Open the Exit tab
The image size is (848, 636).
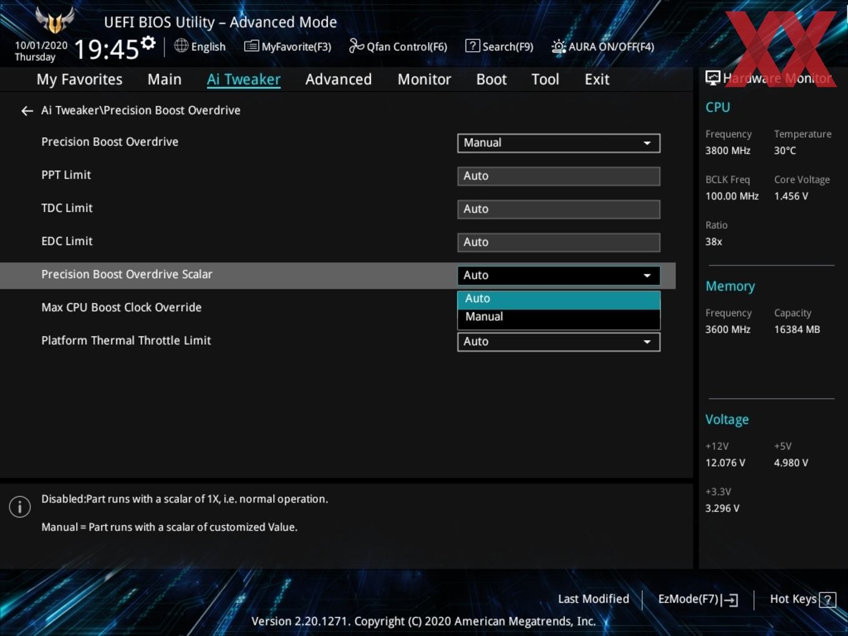click(597, 79)
